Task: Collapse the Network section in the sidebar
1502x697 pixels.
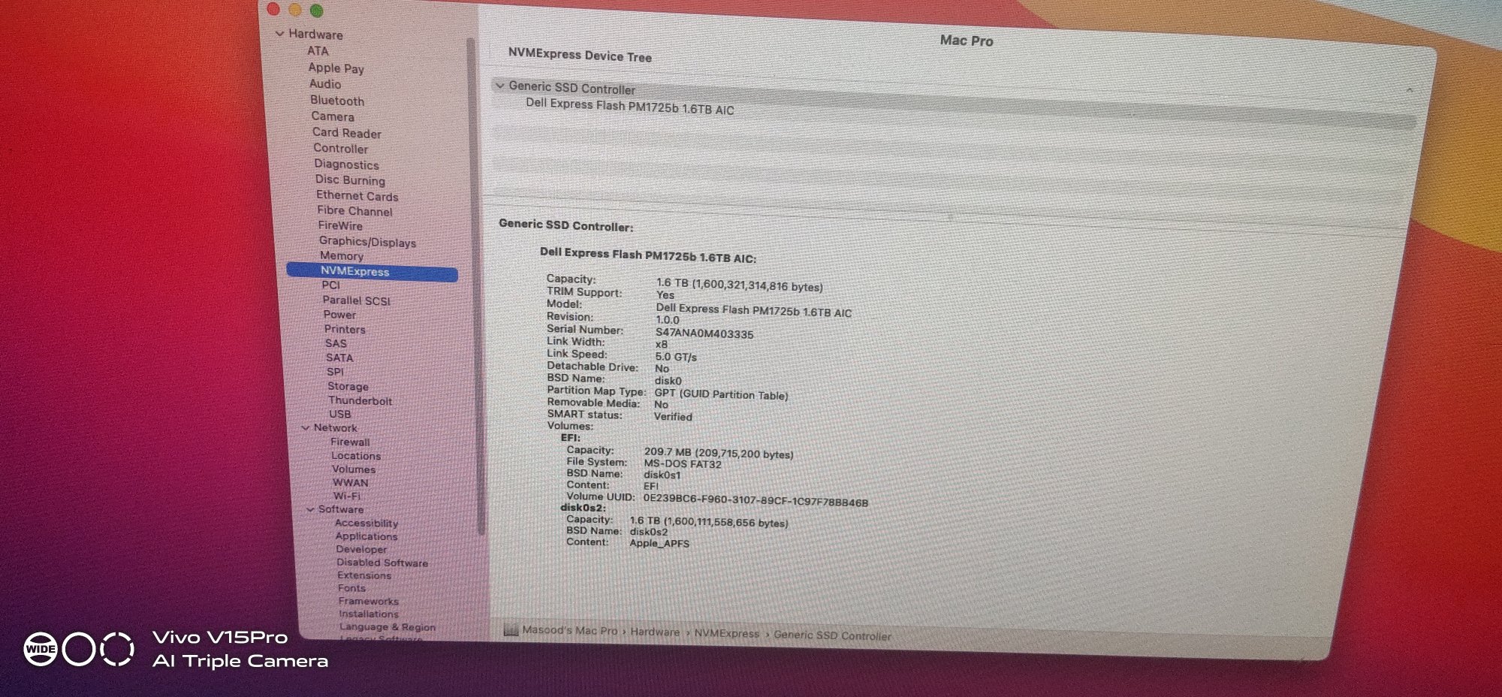Action: click(306, 428)
